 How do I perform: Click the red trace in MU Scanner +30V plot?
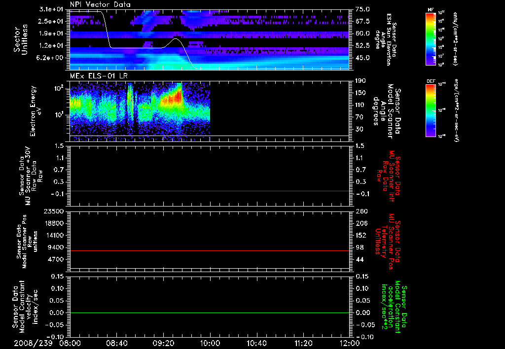(x=210, y=191)
